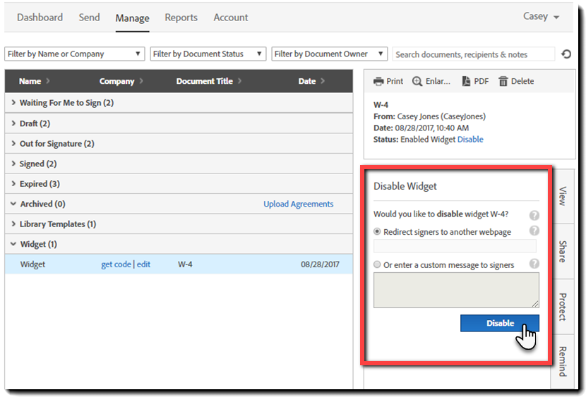Screen dimensions: 586x397
Task: Open the Send tab
Action: click(89, 18)
